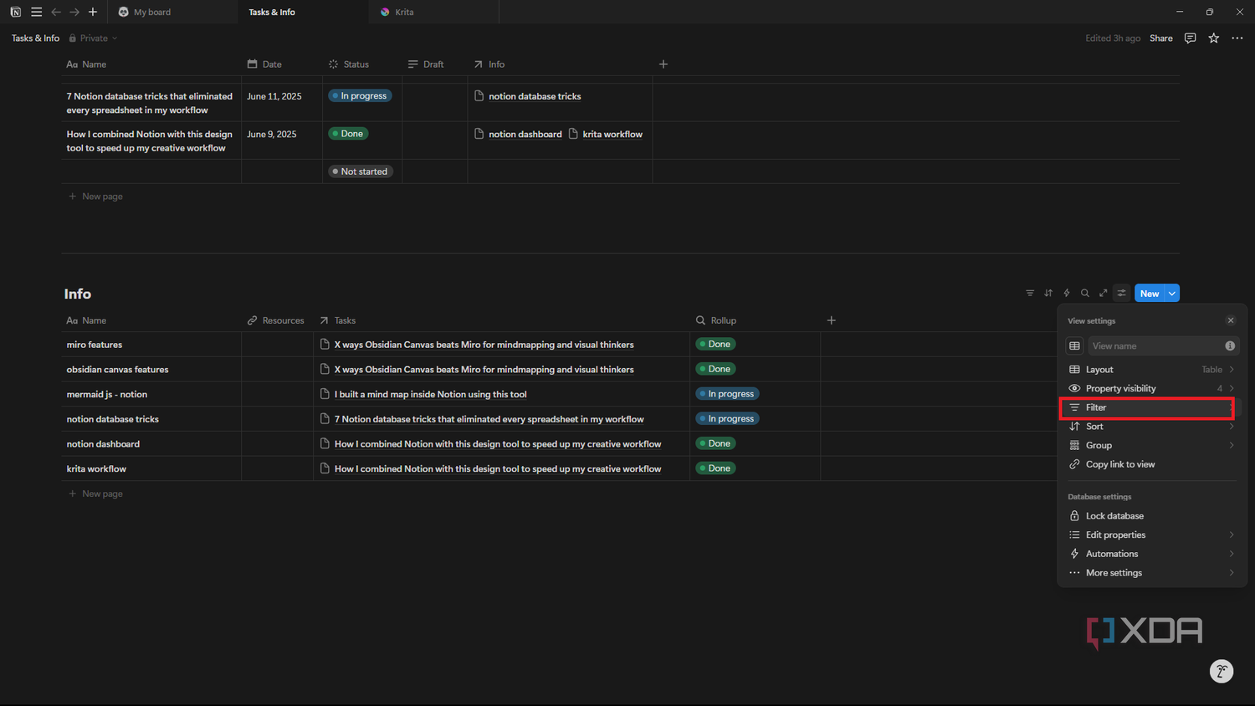Image resolution: width=1255 pixels, height=706 pixels.
Task: Switch to the Krita tab
Action: 433,12
